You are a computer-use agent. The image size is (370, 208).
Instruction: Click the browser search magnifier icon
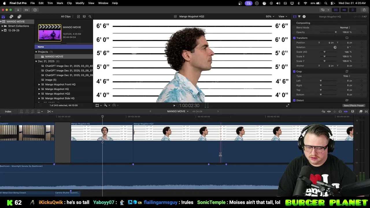pyautogui.click(x=90, y=16)
